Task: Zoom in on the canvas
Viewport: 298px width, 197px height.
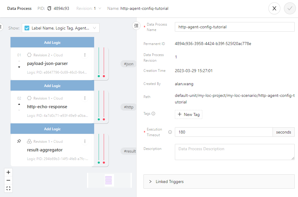Action: [8, 172]
